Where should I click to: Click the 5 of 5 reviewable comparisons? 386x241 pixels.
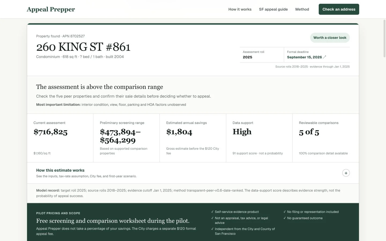tap(309, 132)
